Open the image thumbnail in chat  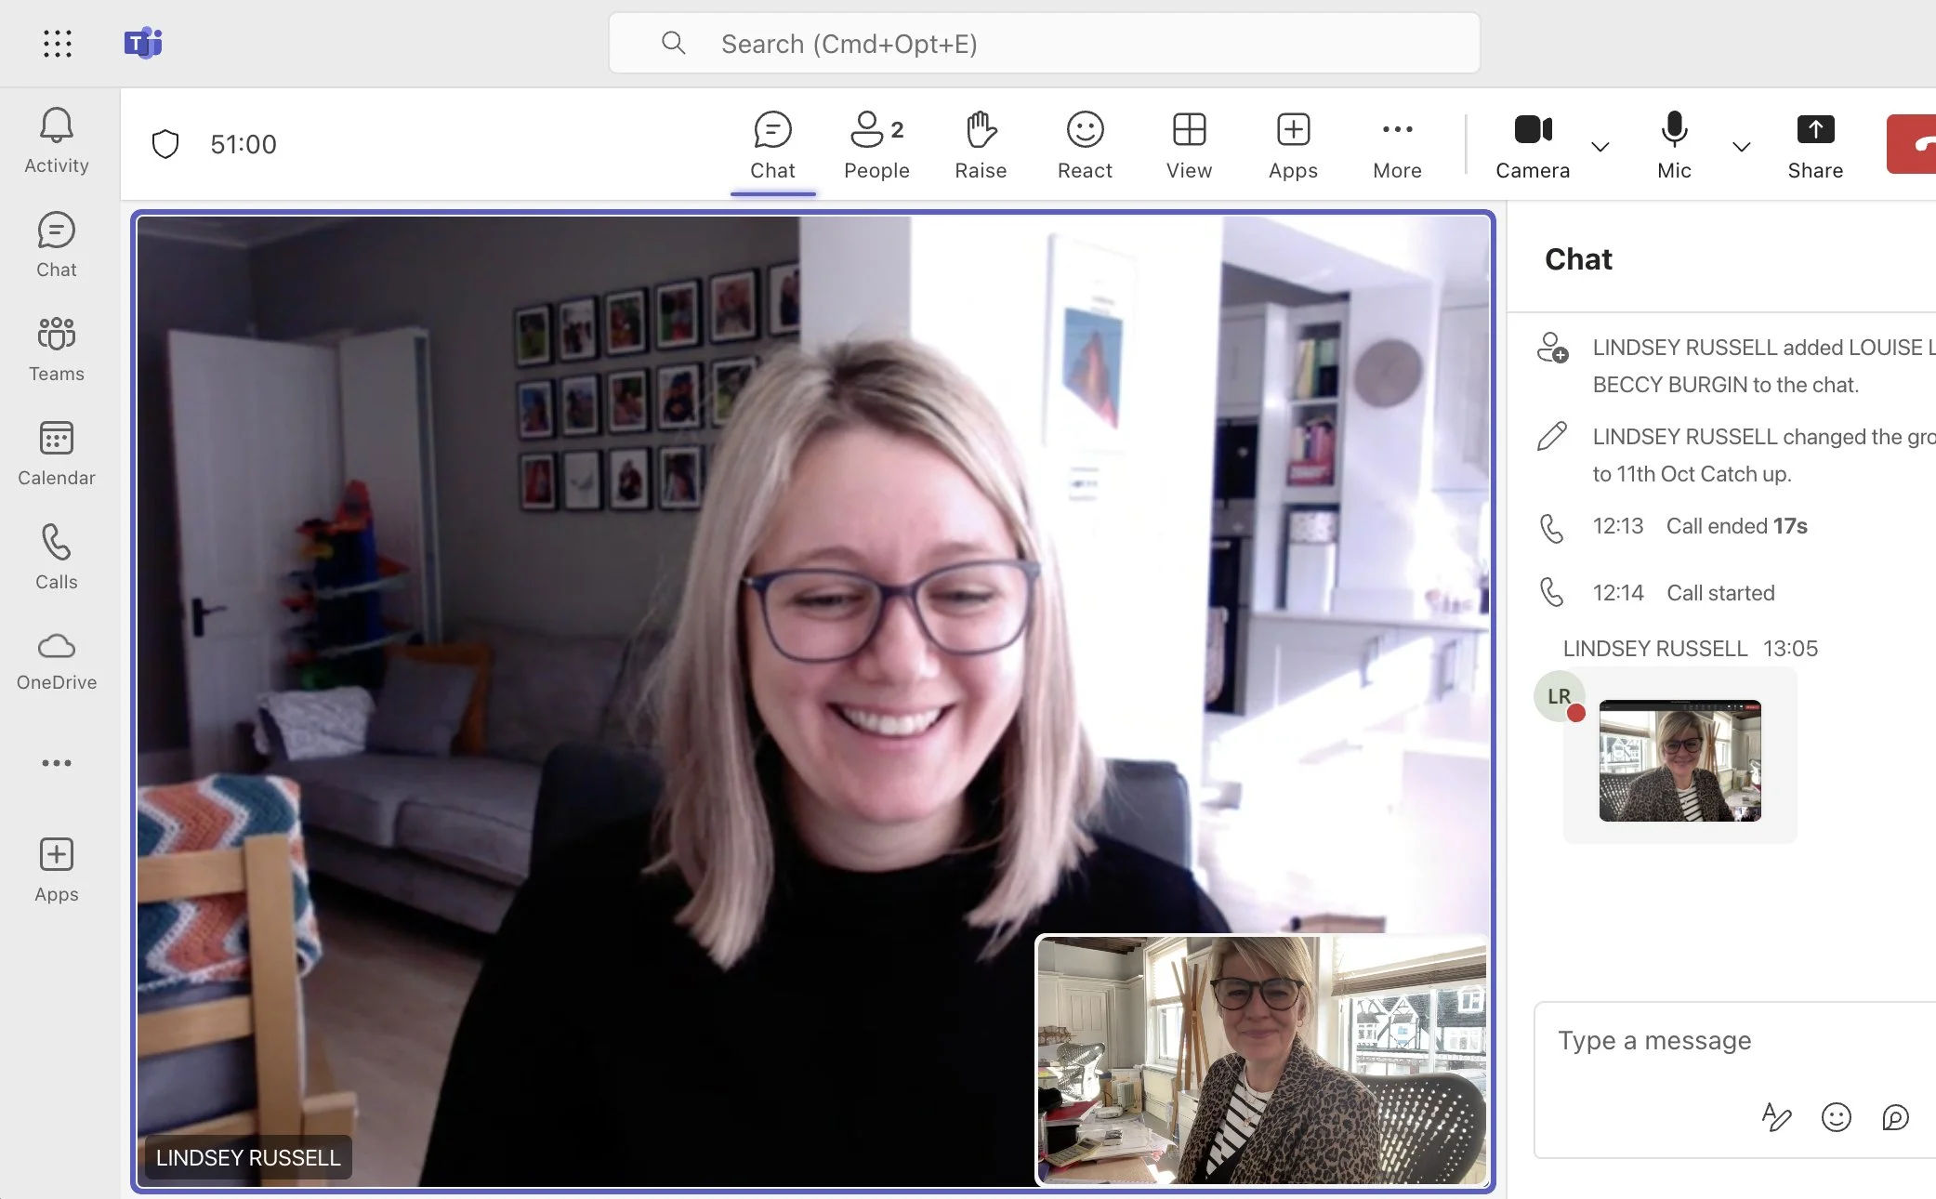click(1679, 760)
